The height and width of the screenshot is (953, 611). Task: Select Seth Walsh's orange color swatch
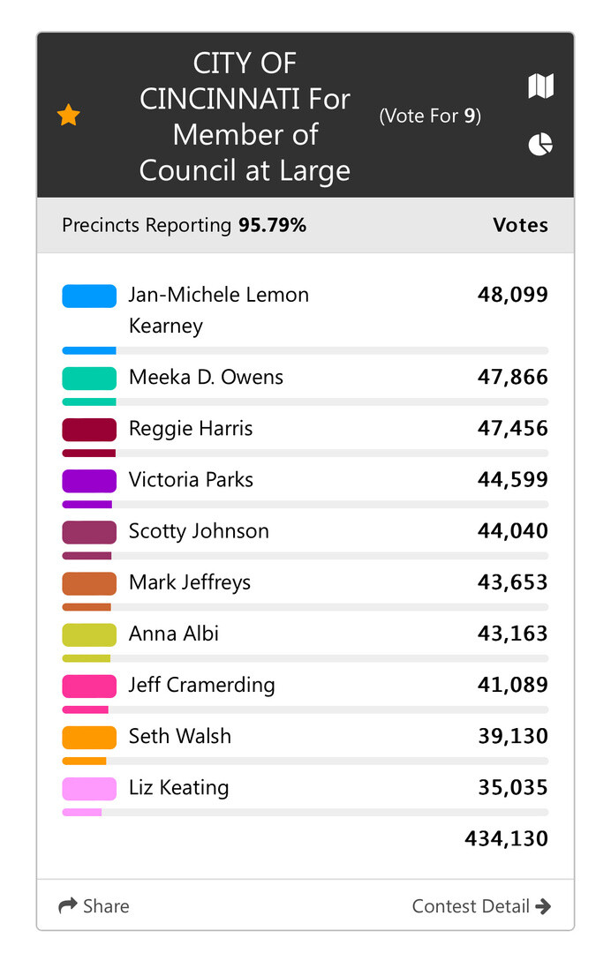coord(89,737)
